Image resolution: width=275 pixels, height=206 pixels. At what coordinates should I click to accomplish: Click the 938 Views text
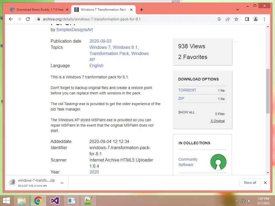pyautogui.click(x=191, y=46)
